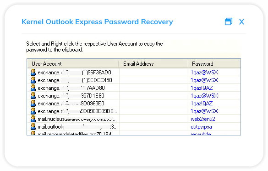Click the Kernel Outlook Express Password Recovery title
The width and height of the screenshot is (268, 171).
(97, 22)
